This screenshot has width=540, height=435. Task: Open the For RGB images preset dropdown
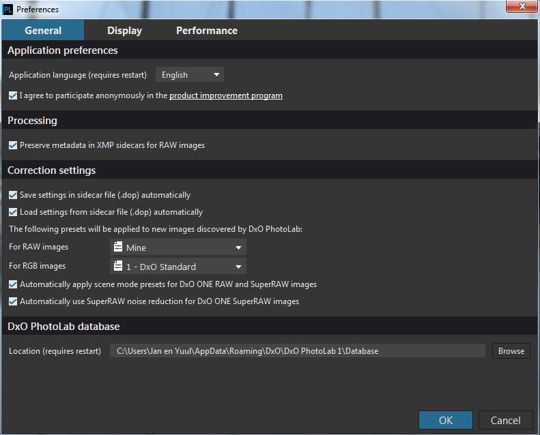178,267
